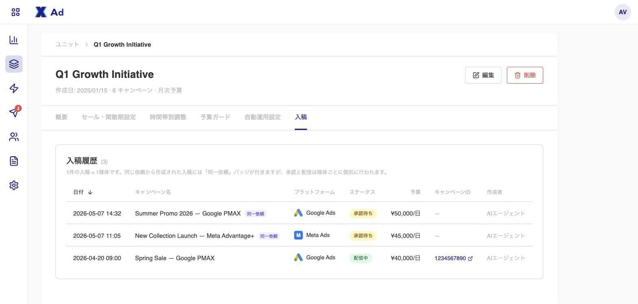Click the X Ad logo

coord(49,12)
